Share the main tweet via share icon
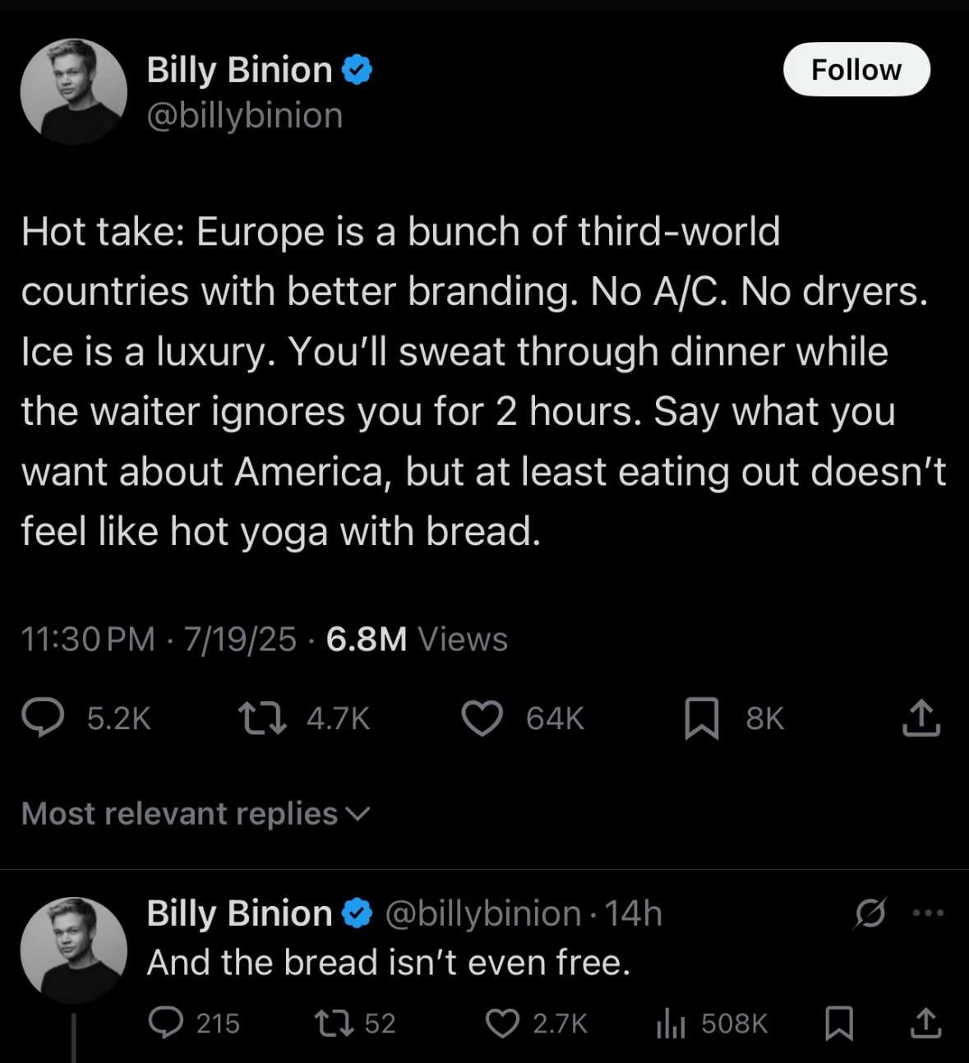Viewport: 969px width, 1063px height. 921,718
